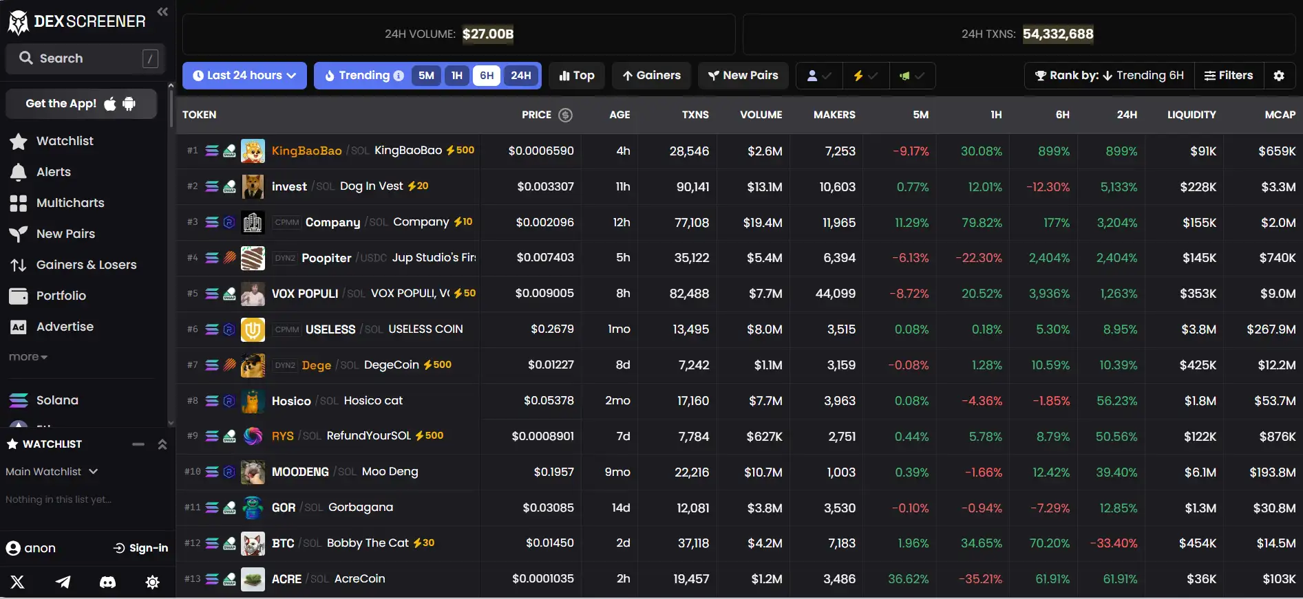Screen dimensions: 1303x599
Task: Open the Discord icon link
Action: (107, 582)
